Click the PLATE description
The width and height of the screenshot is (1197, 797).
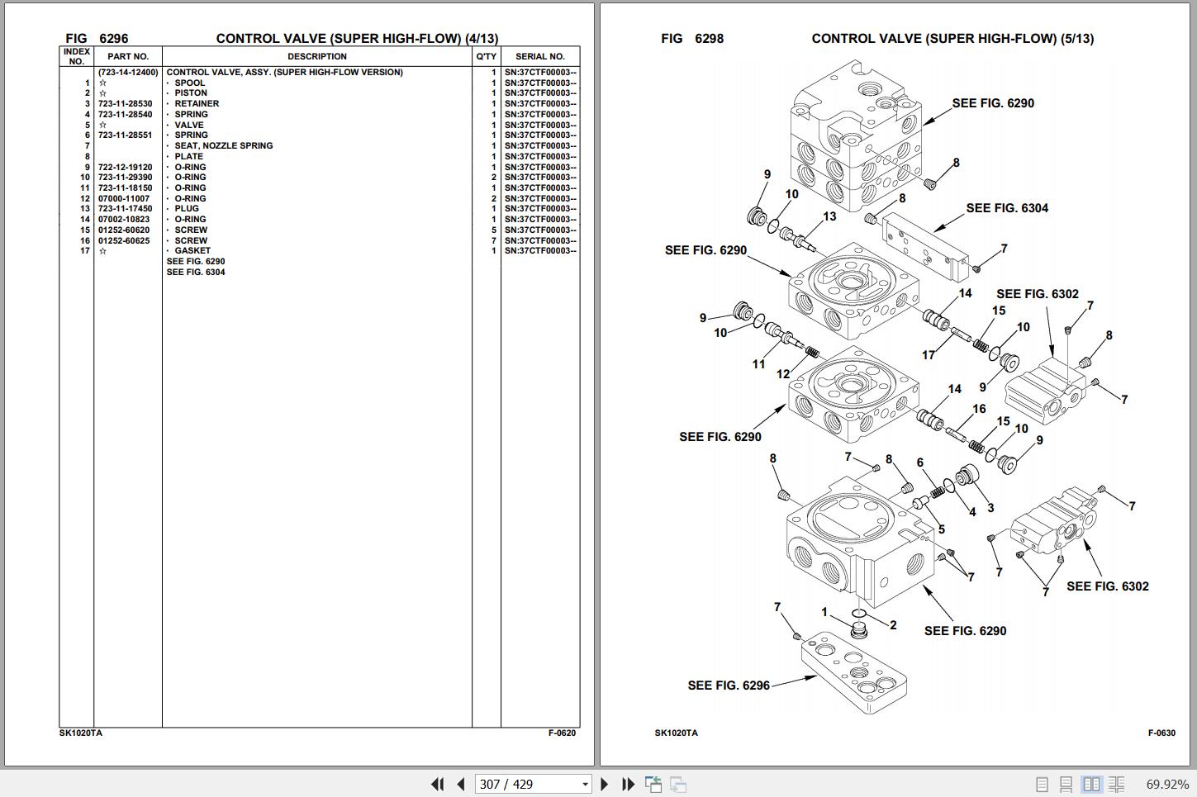click(x=188, y=157)
